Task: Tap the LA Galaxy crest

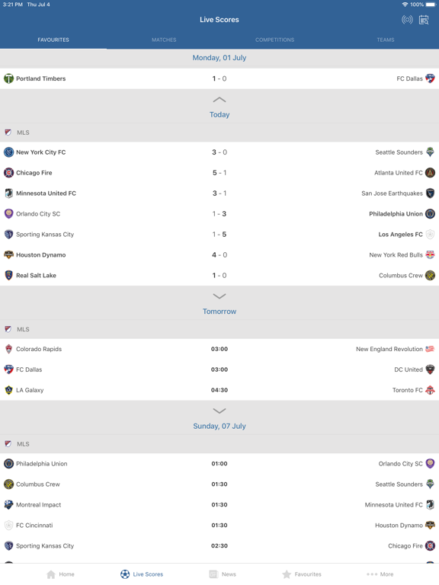Action: coord(8,390)
